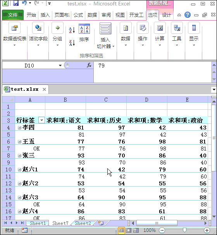
Task: Switch to the 公式 ribbon tab
Action: click(78, 15)
